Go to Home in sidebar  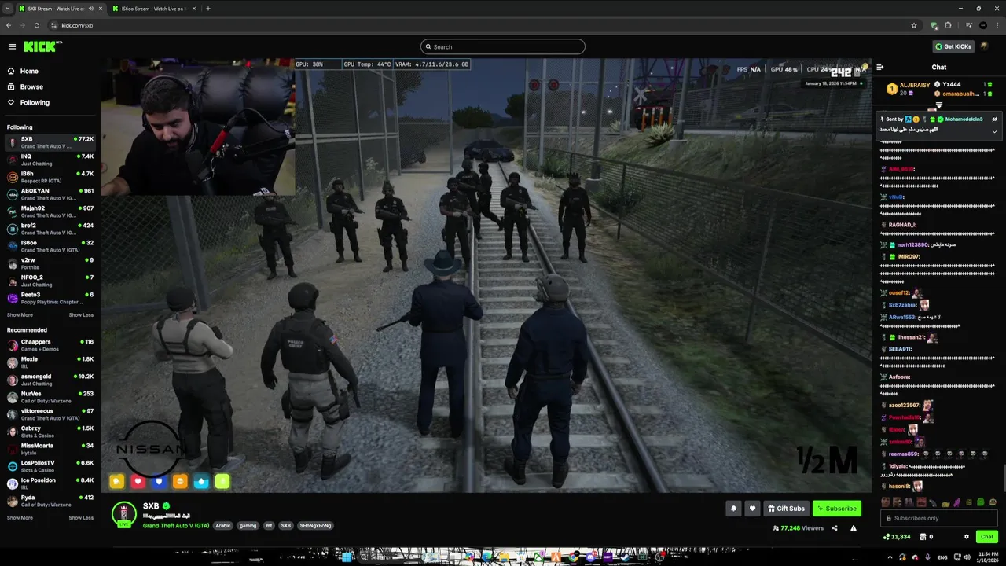29,71
